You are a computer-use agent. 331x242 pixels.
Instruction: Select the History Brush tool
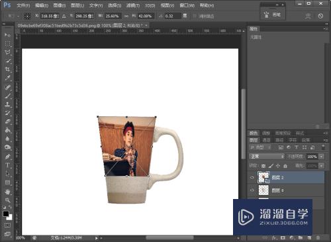click(x=7, y=112)
